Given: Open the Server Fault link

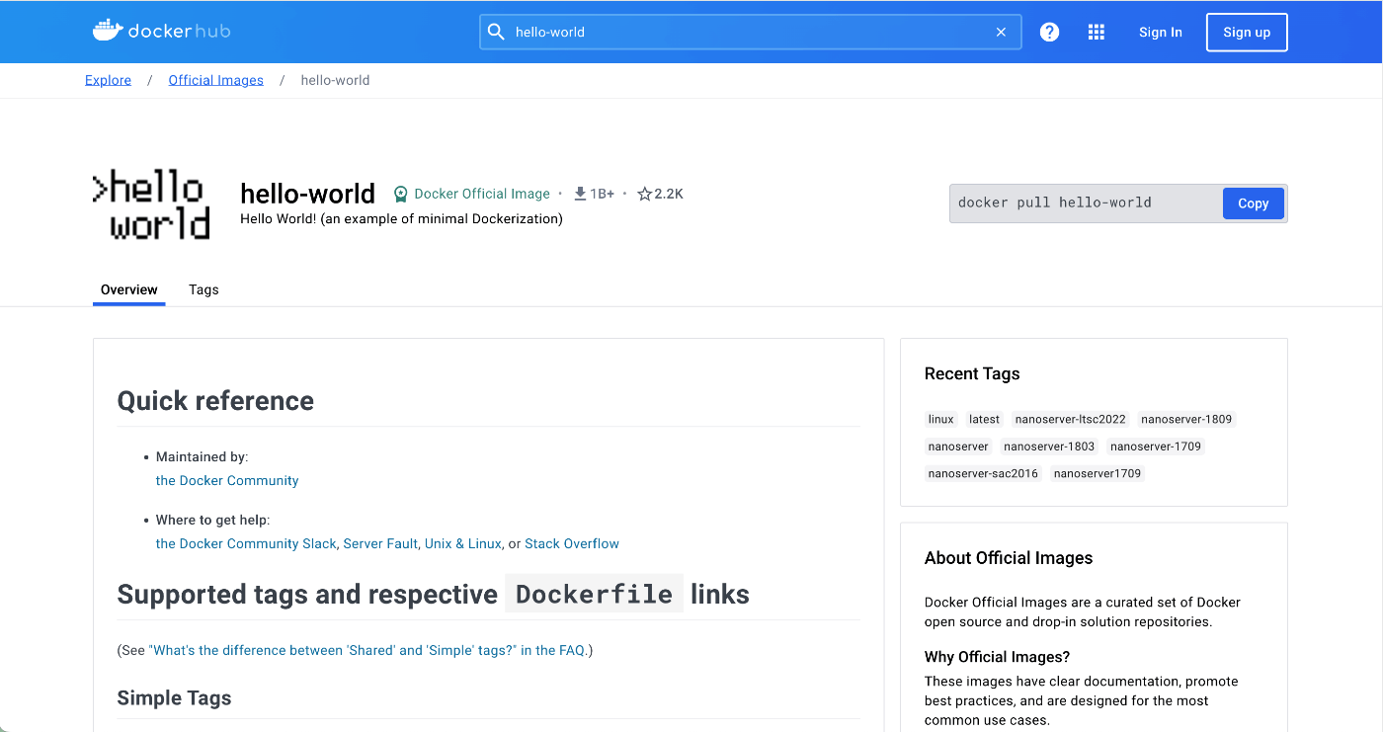Looking at the screenshot, I should click(x=380, y=543).
